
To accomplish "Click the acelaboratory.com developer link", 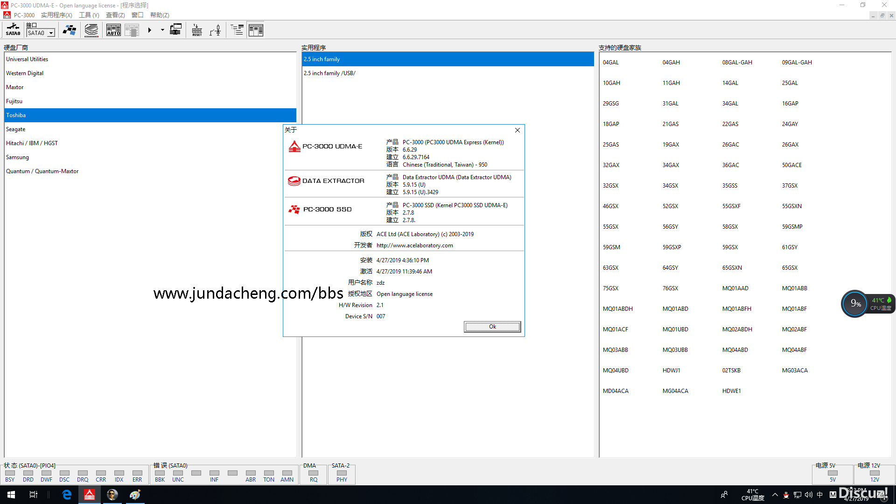I will (x=414, y=245).
